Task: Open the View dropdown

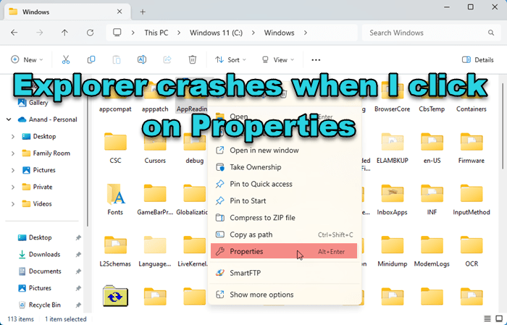Action: (277, 60)
